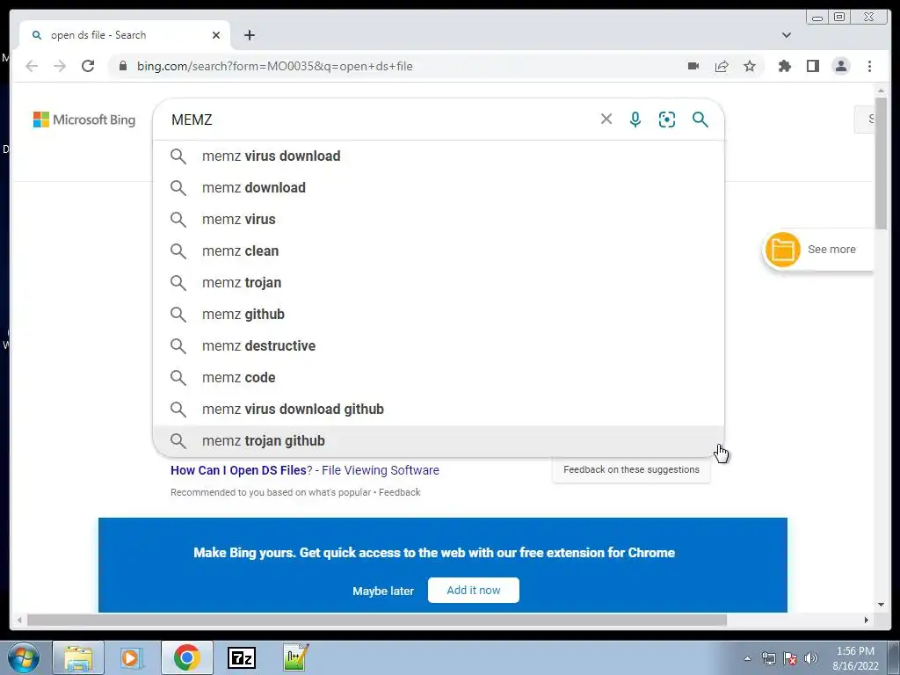Open Windows Start orb
Image resolution: width=900 pixels, height=675 pixels.
pyautogui.click(x=23, y=657)
